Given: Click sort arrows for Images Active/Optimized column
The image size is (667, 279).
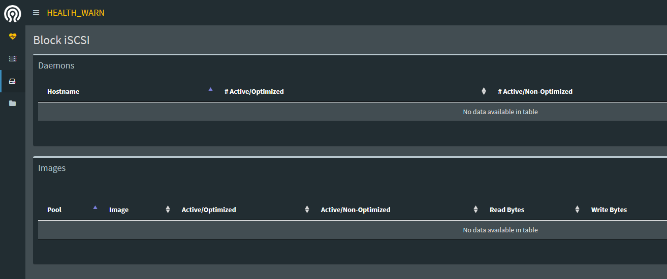Looking at the screenshot, I should [307, 210].
